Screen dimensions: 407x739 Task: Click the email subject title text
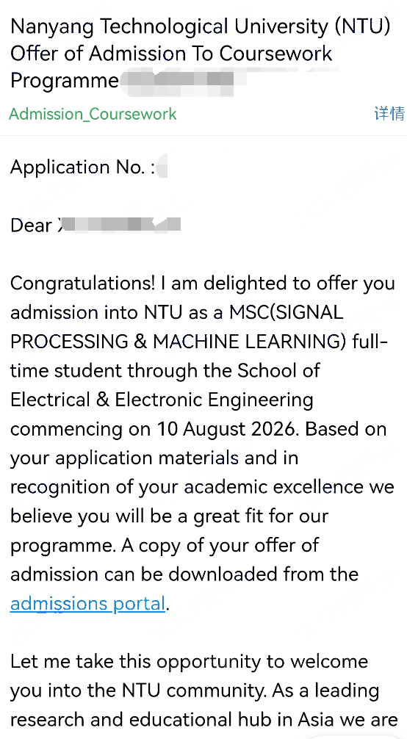point(201,53)
